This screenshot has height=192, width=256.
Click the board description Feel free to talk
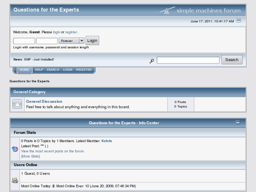coord(78,107)
